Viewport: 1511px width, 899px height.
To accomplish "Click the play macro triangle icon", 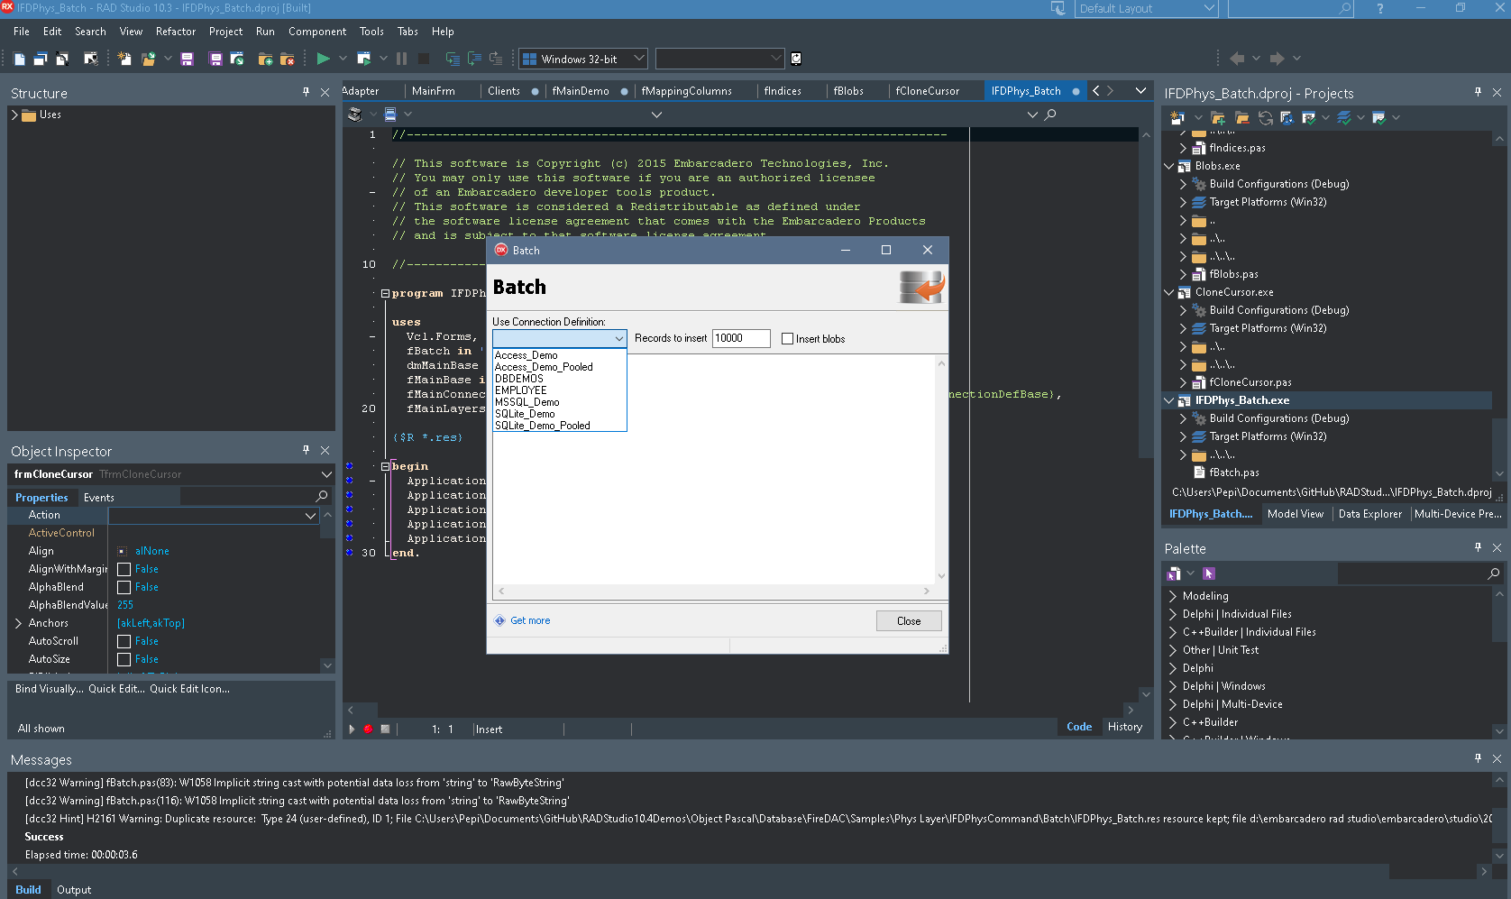I will 352,729.
